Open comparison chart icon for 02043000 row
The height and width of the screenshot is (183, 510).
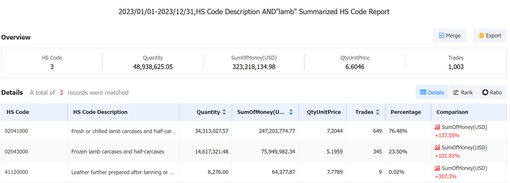point(437,148)
